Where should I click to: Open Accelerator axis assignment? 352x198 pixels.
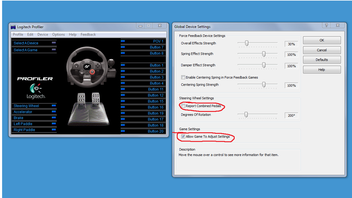(34, 112)
